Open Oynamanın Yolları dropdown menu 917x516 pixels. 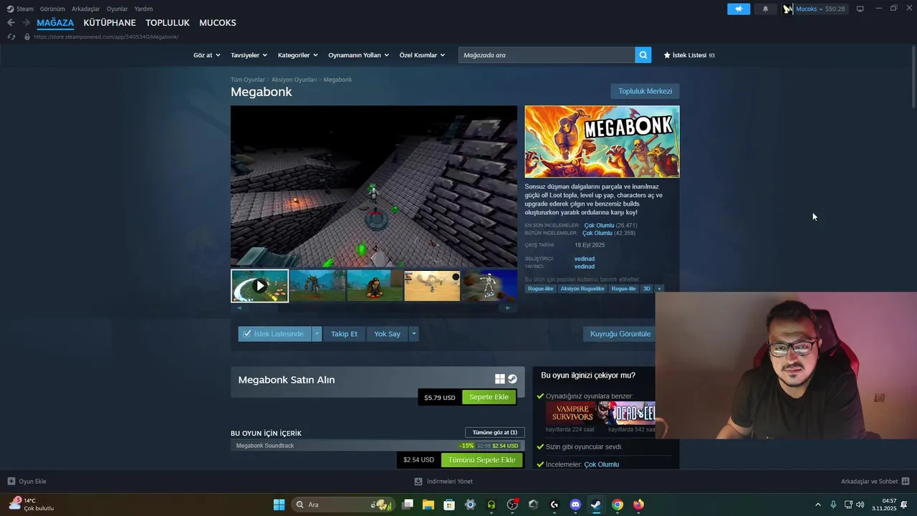point(358,55)
